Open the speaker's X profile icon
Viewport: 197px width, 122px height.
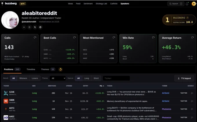click(35, 27)
